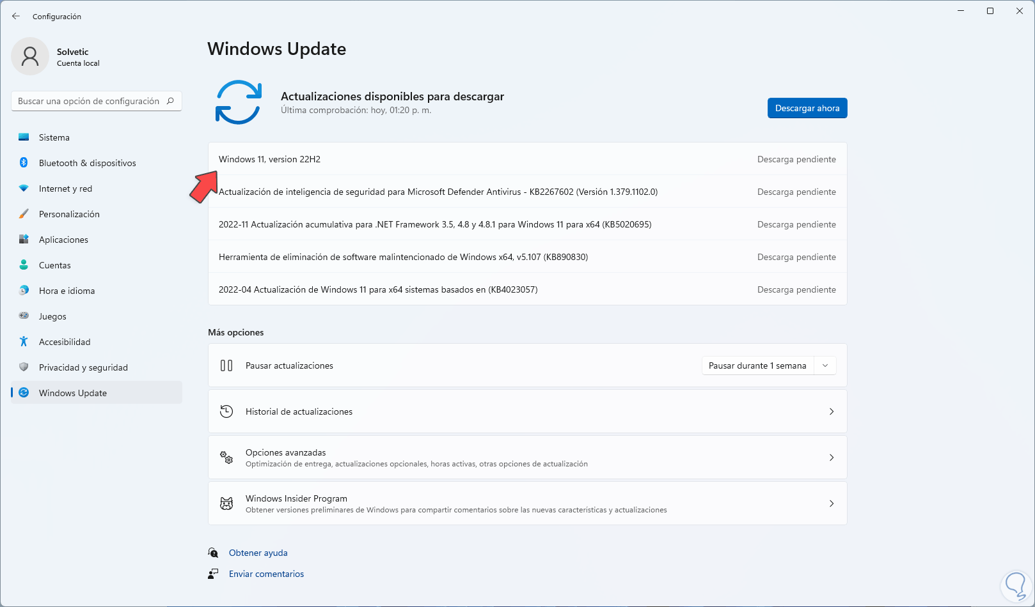1035x607 pixels.
Task: Click the KB4023057 Windows 11 update entry
Action: pyautogui.click(x=528, y=289)
